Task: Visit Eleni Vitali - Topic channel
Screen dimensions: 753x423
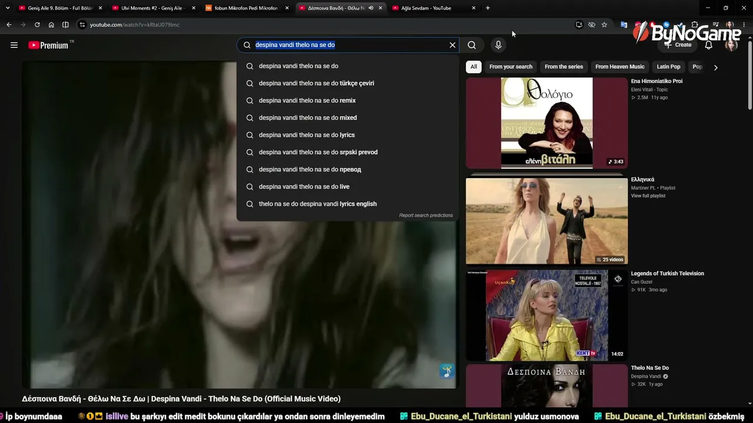Action: click(x=649, y=90)
